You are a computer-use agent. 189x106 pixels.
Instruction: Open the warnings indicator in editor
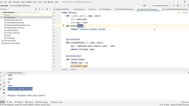click(179, 13)
